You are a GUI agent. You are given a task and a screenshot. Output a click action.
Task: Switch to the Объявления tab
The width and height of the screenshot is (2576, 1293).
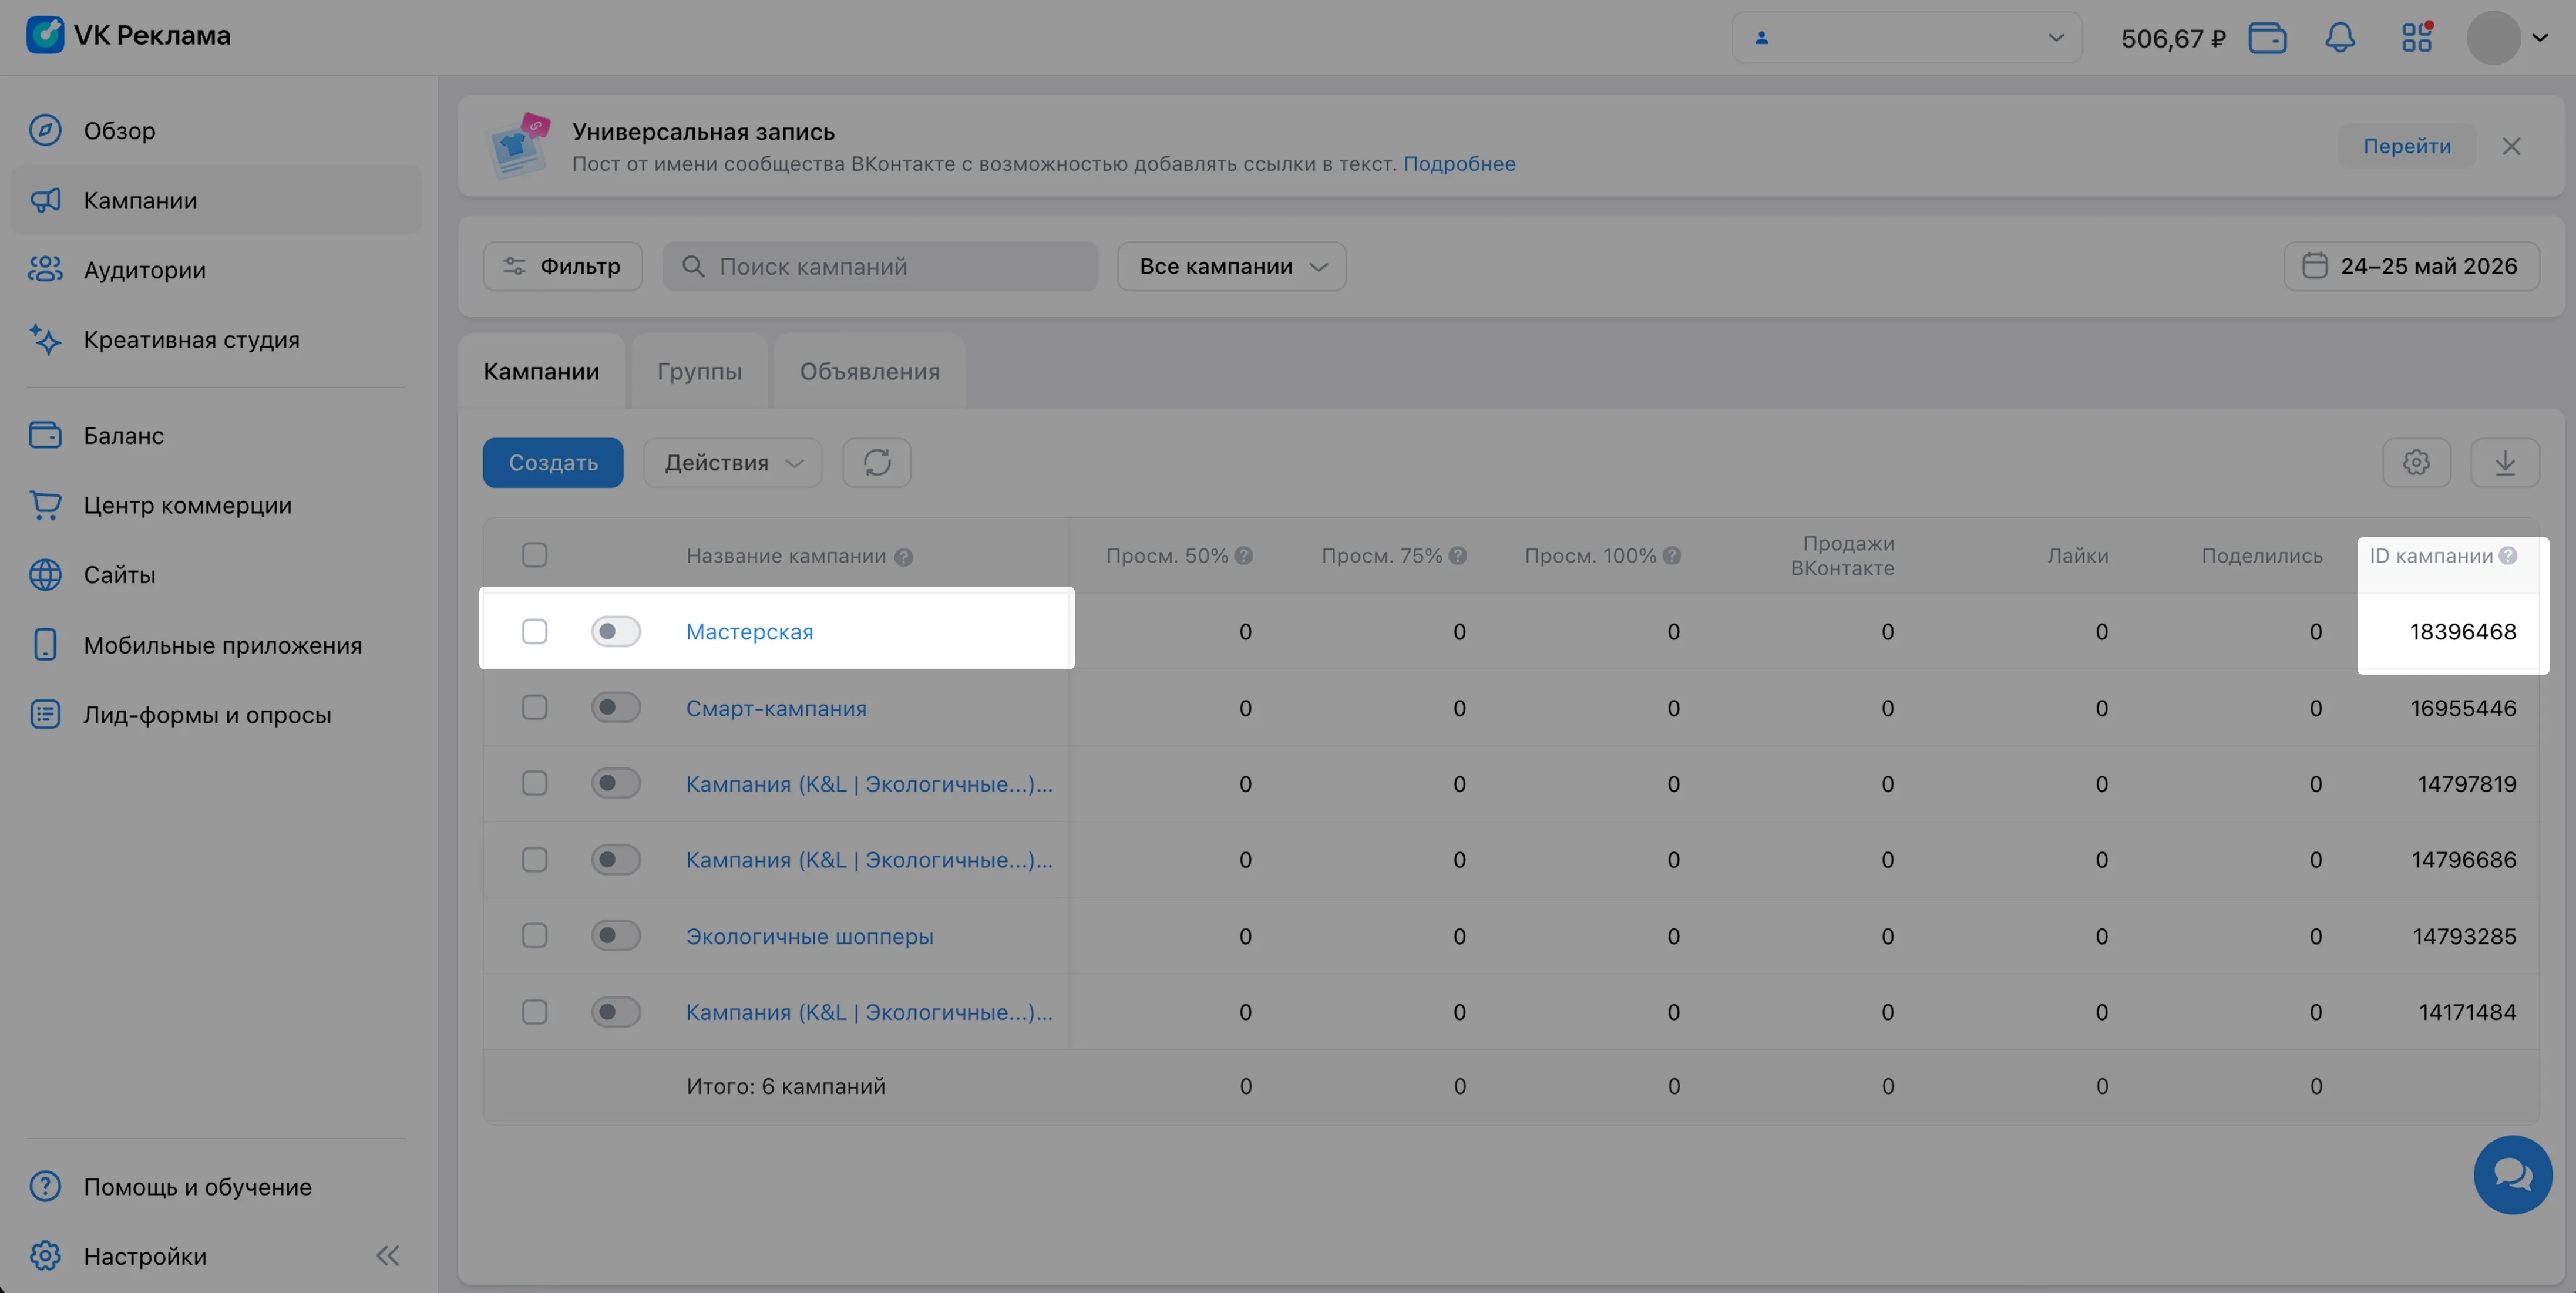click(869, 372)
